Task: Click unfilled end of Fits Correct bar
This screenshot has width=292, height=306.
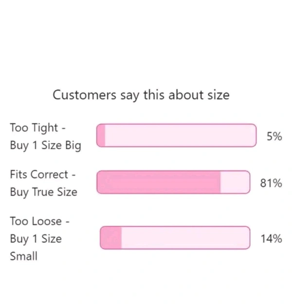Action: 235,182
